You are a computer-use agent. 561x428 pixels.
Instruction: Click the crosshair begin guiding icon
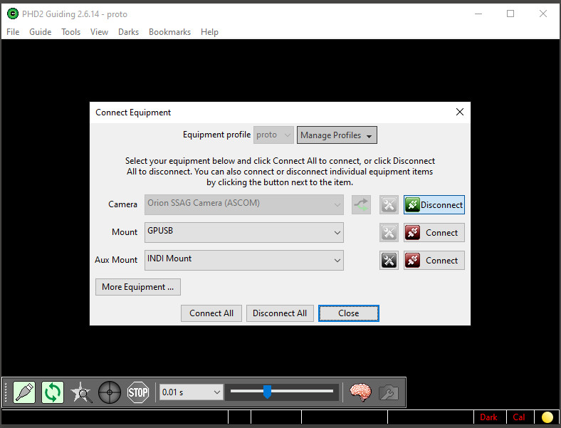point(110,392)
